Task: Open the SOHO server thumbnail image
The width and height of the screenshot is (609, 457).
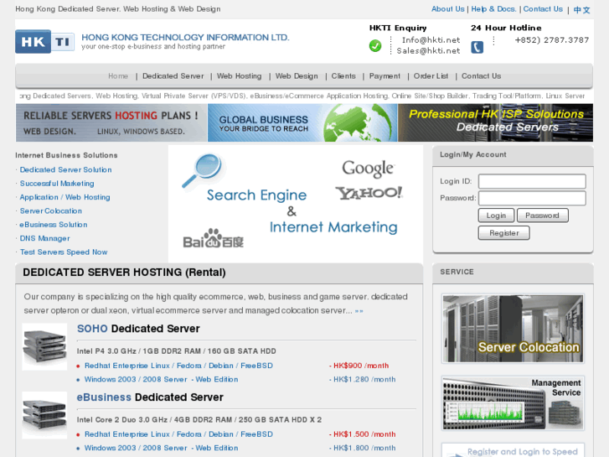Action: (44, 346)
